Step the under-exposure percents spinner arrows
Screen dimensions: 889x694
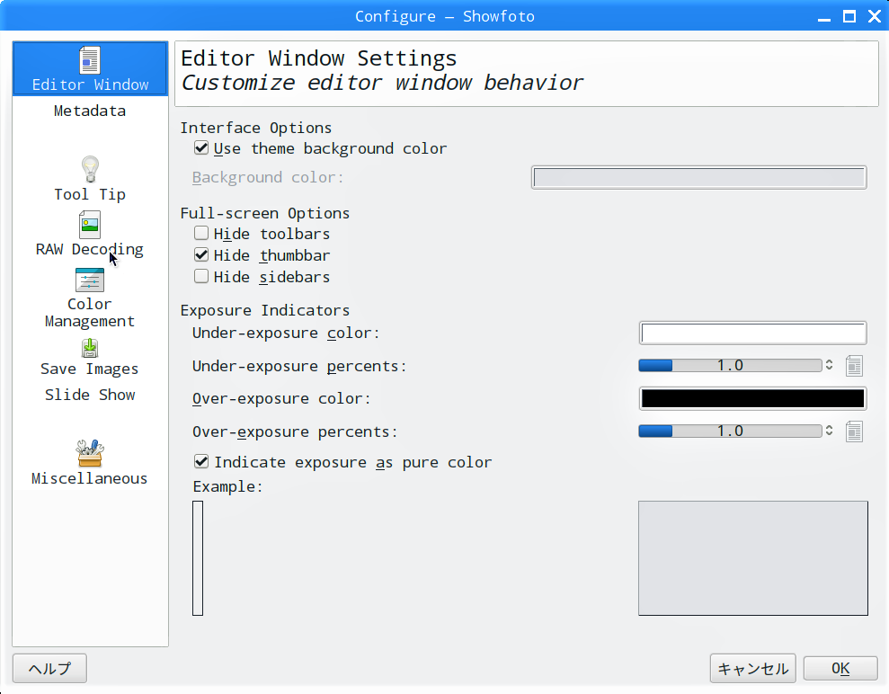829,365
